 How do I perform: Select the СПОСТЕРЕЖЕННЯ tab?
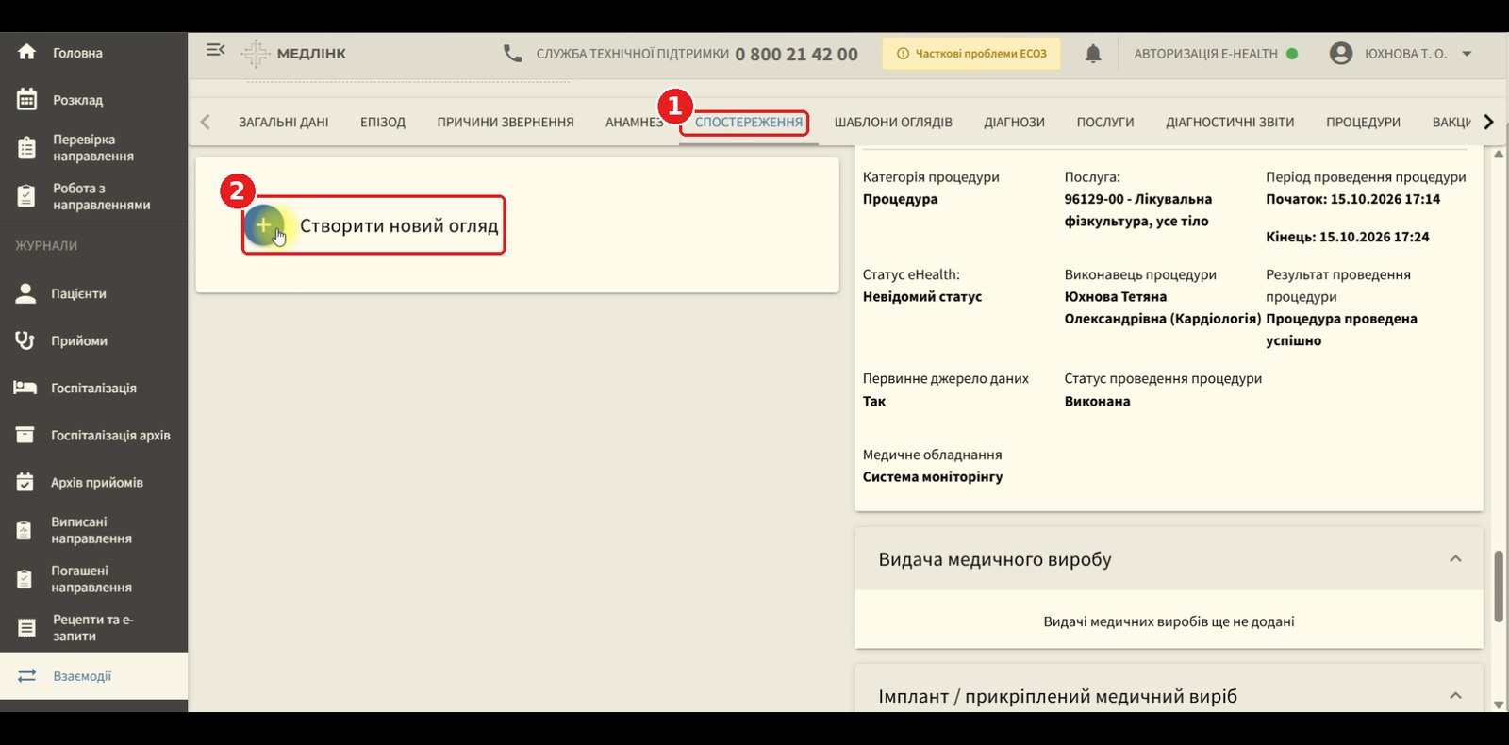749,123
